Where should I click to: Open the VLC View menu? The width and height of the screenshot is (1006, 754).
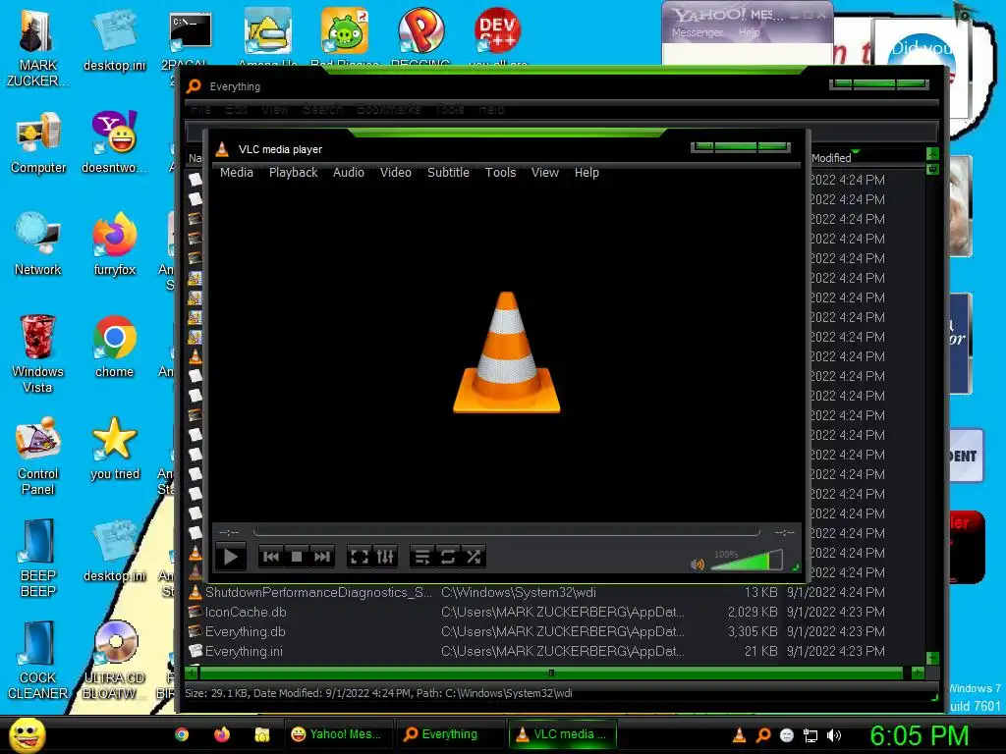(x=544, y=173)
